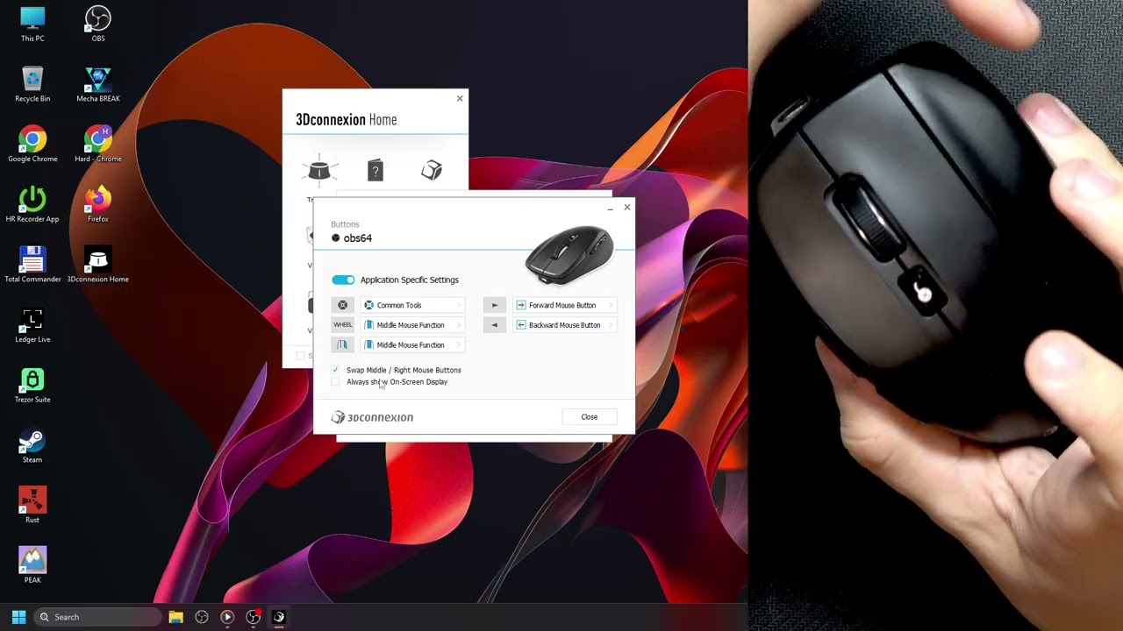This screenshot has width=1123, height=631.
Task: Click the obs64 application name text
Action: 358,238
